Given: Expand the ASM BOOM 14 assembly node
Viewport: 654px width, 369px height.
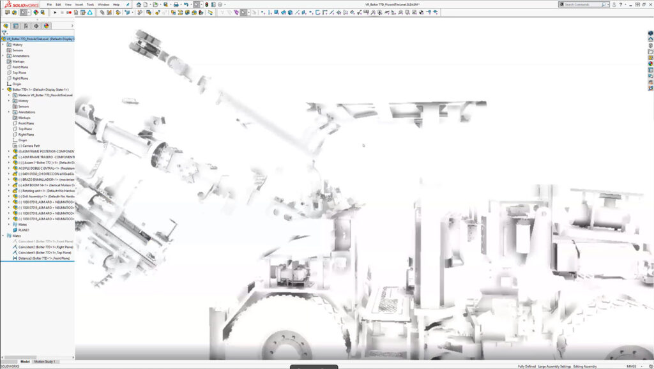Looking at the screenshot, I should tap(9, 184).
